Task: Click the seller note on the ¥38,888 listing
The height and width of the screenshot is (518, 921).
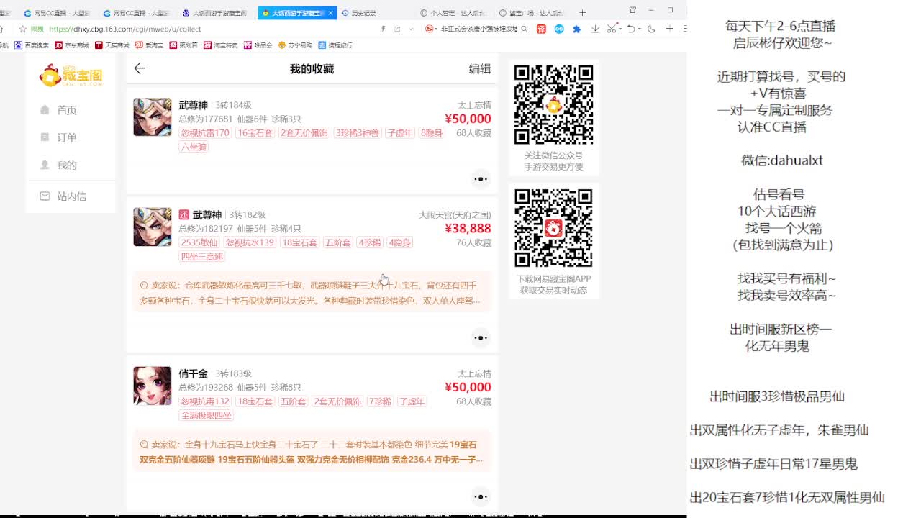Action: (312, 293)
